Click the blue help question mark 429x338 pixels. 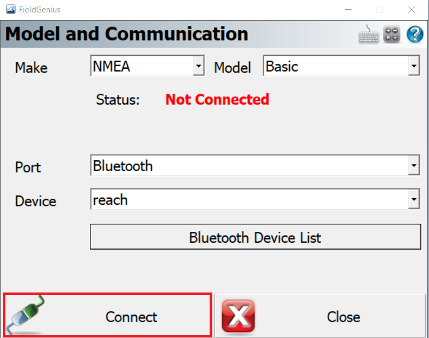point(415,34)
